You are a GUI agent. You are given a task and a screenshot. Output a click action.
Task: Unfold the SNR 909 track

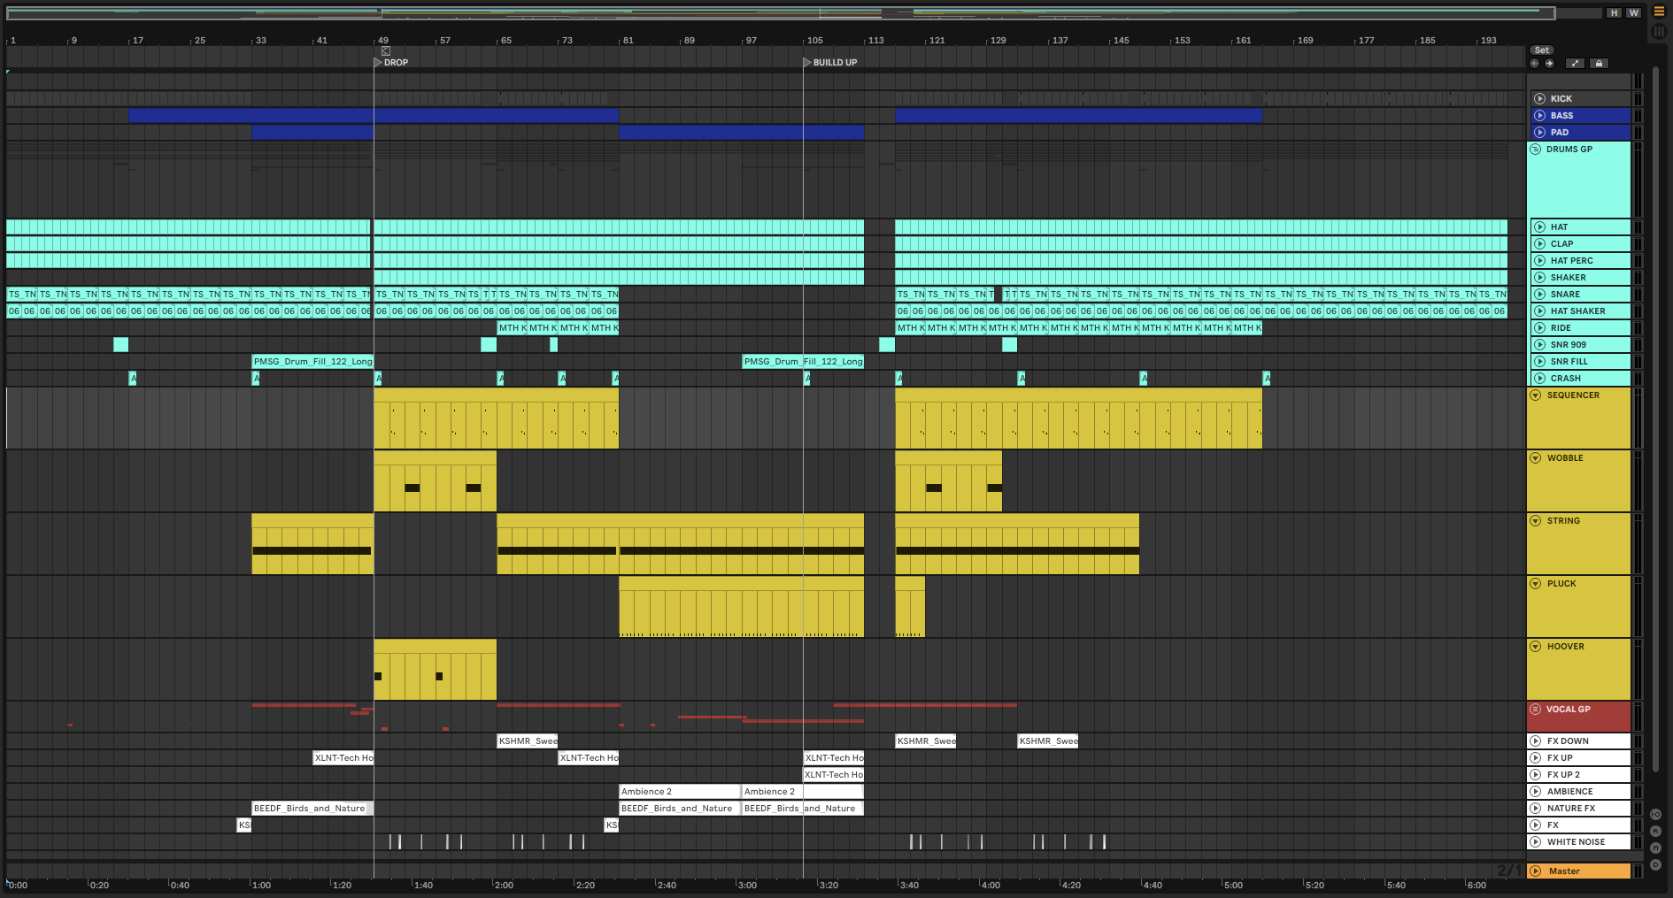point(1539,345)
